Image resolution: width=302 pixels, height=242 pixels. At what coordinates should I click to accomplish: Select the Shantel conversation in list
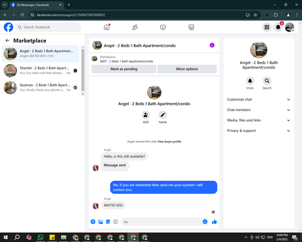[40, 71]
